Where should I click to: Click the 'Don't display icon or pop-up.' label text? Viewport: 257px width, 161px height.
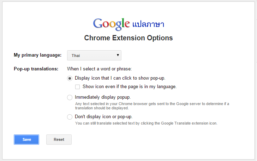pos(104,117)
